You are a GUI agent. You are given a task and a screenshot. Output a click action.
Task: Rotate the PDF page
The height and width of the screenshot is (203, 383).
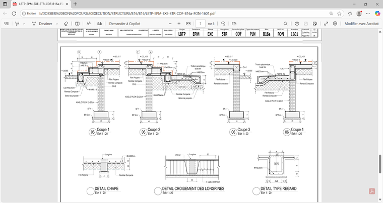[223, 24]
